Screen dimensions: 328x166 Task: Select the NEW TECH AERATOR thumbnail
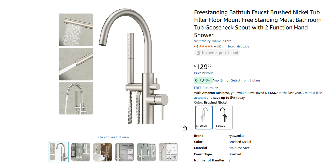[x=146, y=152]
